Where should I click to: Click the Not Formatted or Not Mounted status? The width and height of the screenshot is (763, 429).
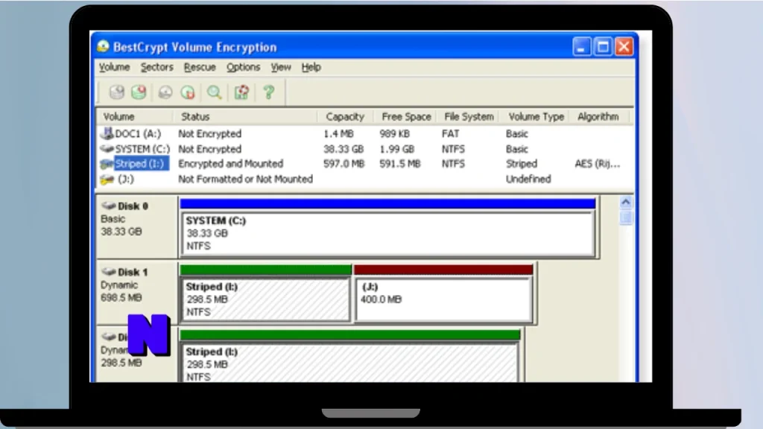pos(245,179)
